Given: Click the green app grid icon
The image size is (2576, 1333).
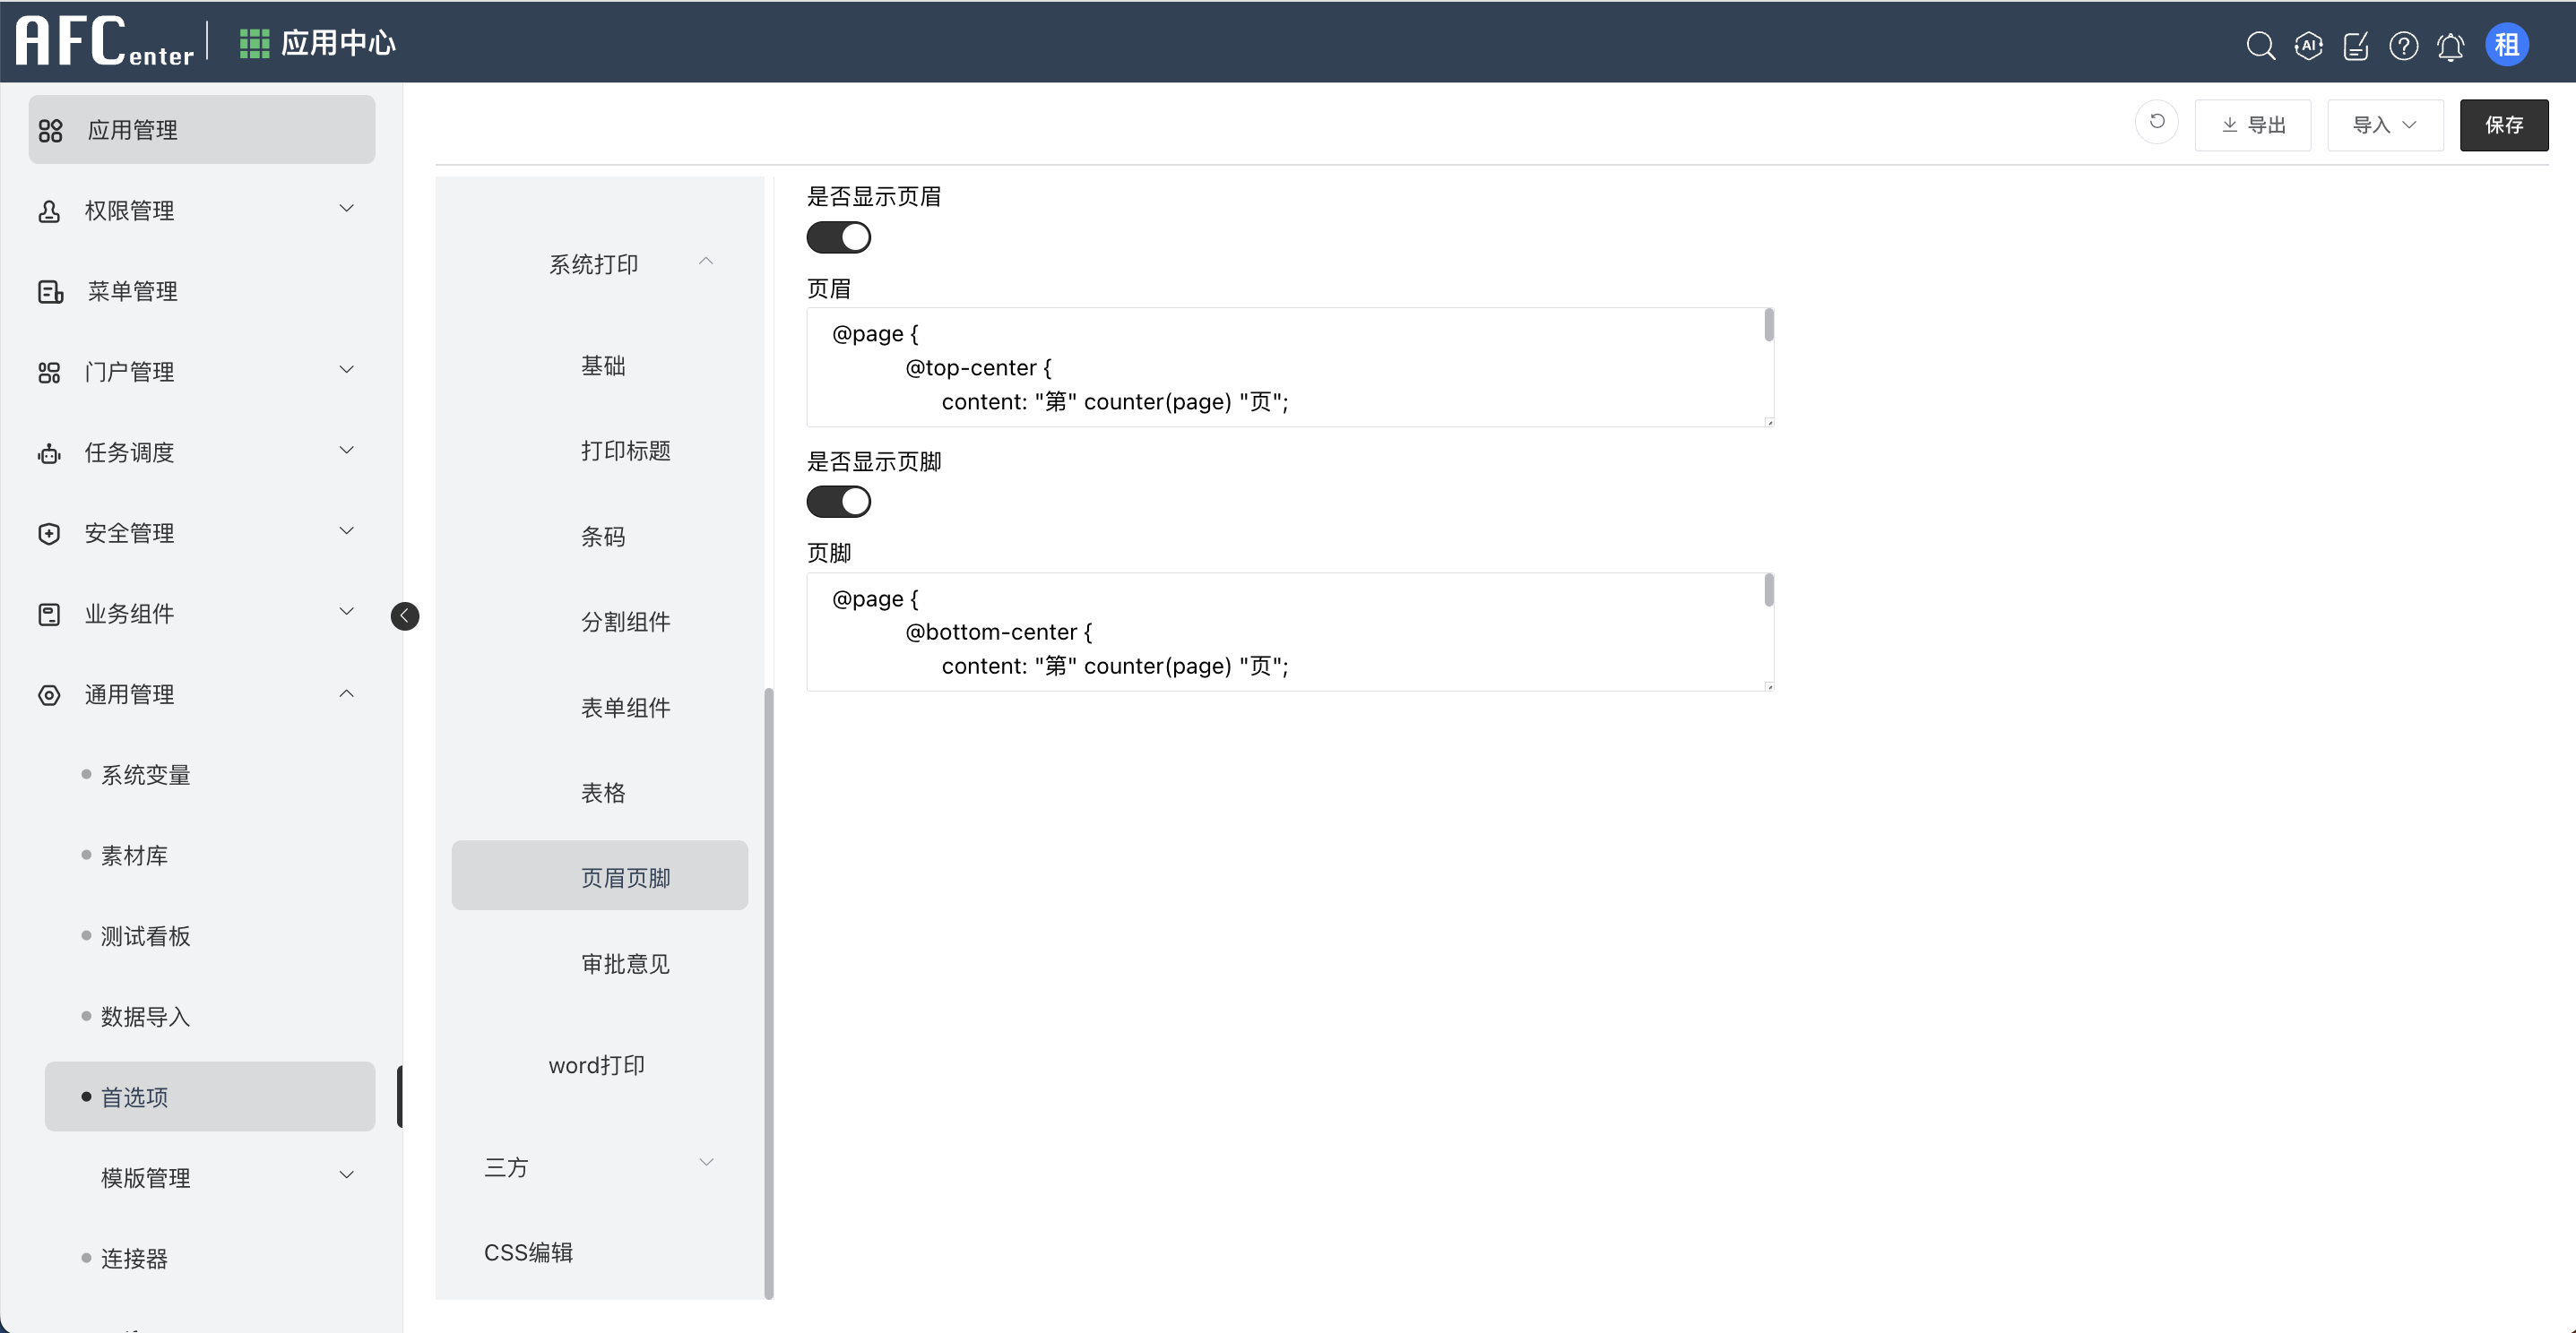Looking at the screenshot, I should coord(254,44).
